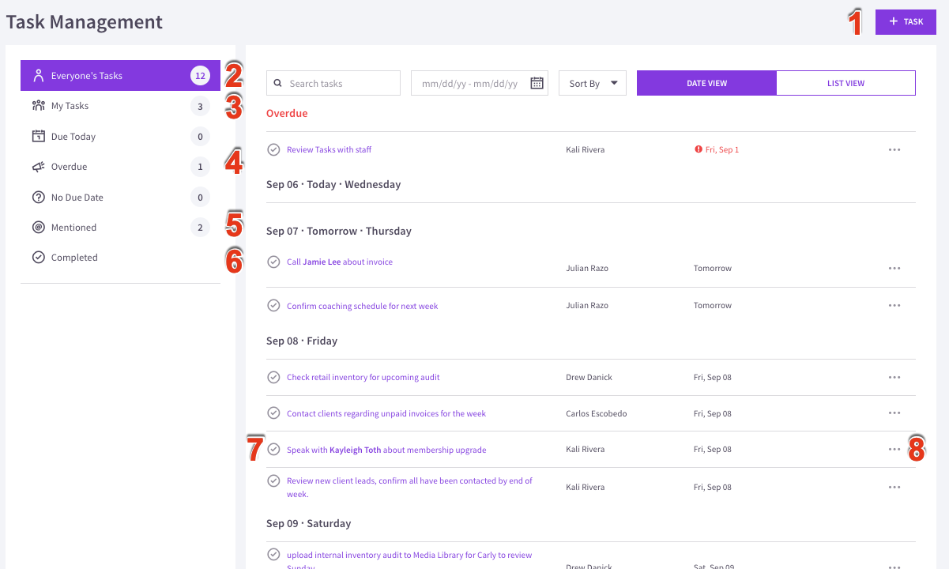The image size is (949, 569).
Task: Click the Task Management page title
Action: (x=85, y=22)
